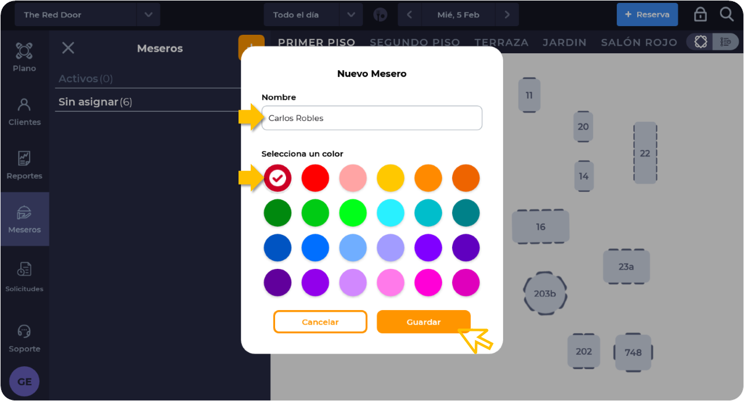
Task: Open the Reportes section
Action: coord(24,158)
